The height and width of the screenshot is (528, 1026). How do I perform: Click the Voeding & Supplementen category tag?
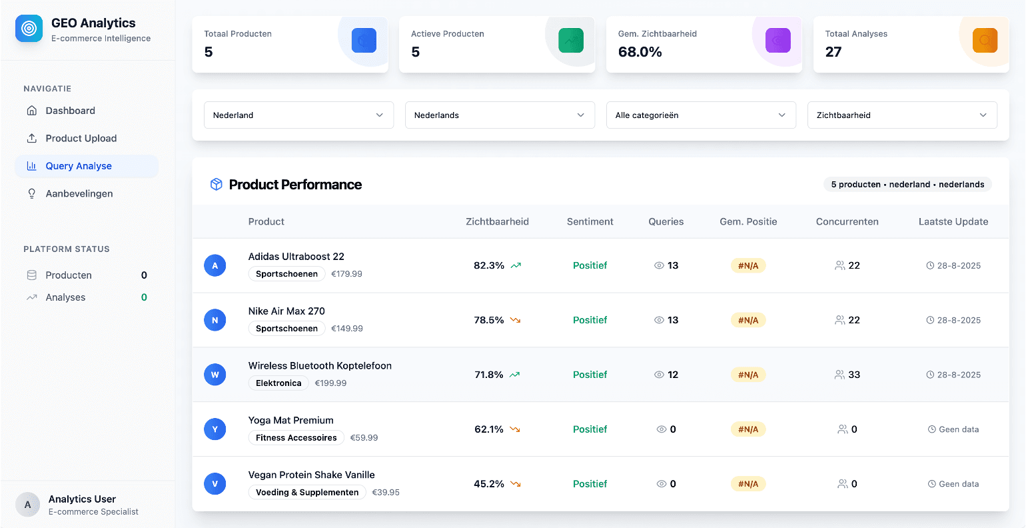point(307,492)
